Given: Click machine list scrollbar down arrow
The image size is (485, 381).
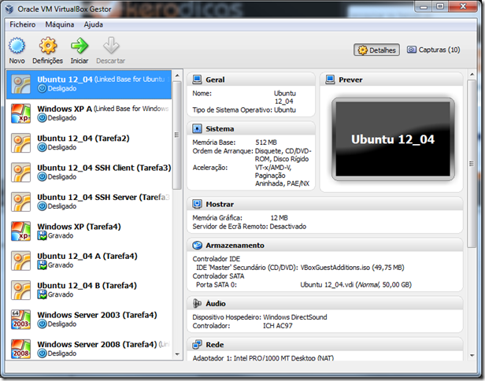Looking at the screenshot, I should point(177,354).
